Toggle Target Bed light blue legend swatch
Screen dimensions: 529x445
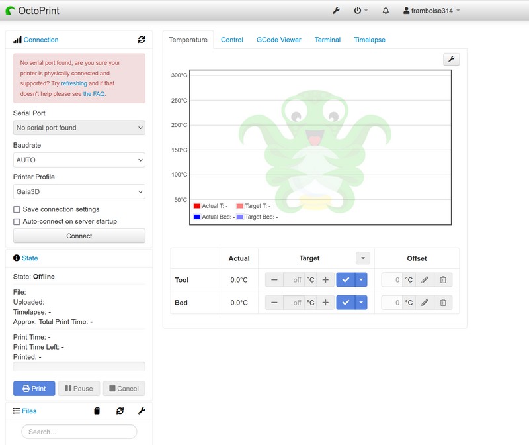click(x=240, y=217)
